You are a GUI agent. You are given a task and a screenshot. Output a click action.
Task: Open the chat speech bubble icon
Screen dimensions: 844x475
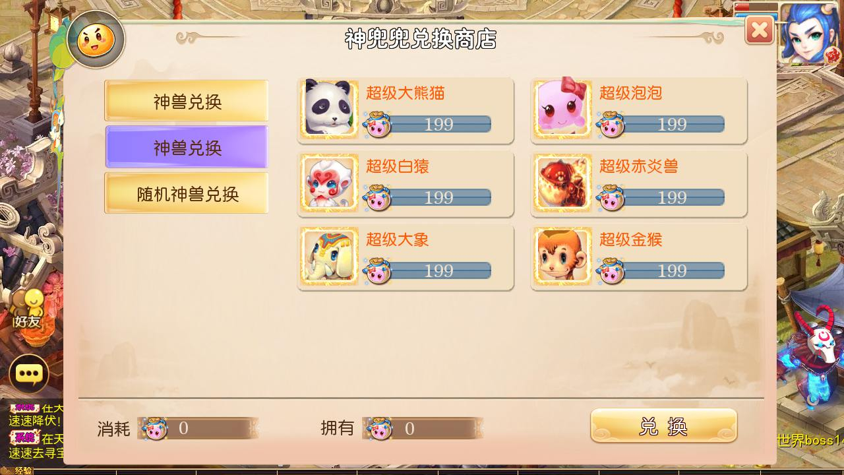point(28,374)
